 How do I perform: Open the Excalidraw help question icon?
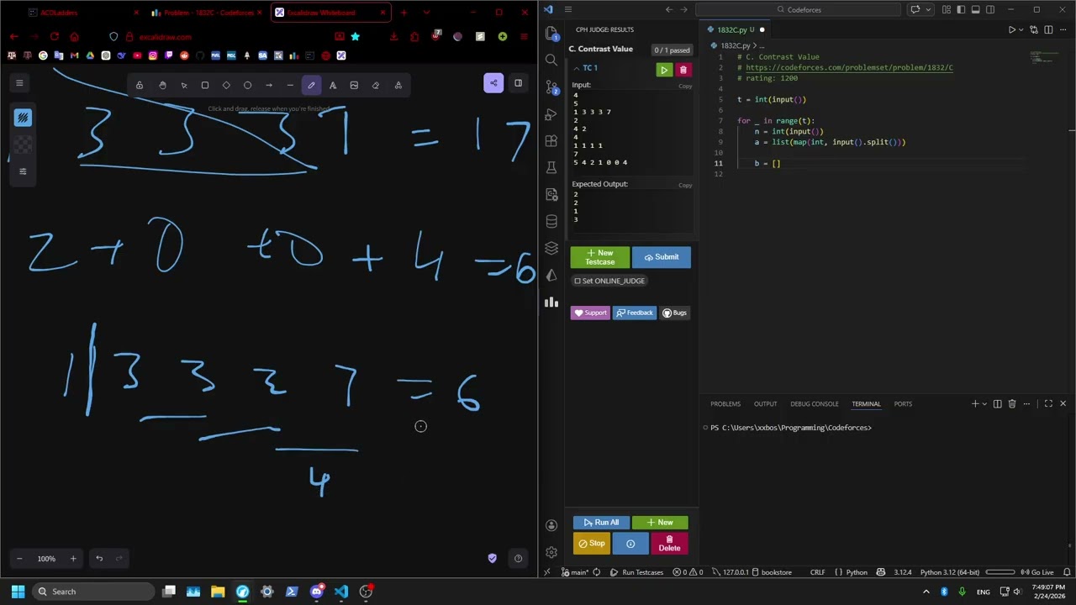519,559
